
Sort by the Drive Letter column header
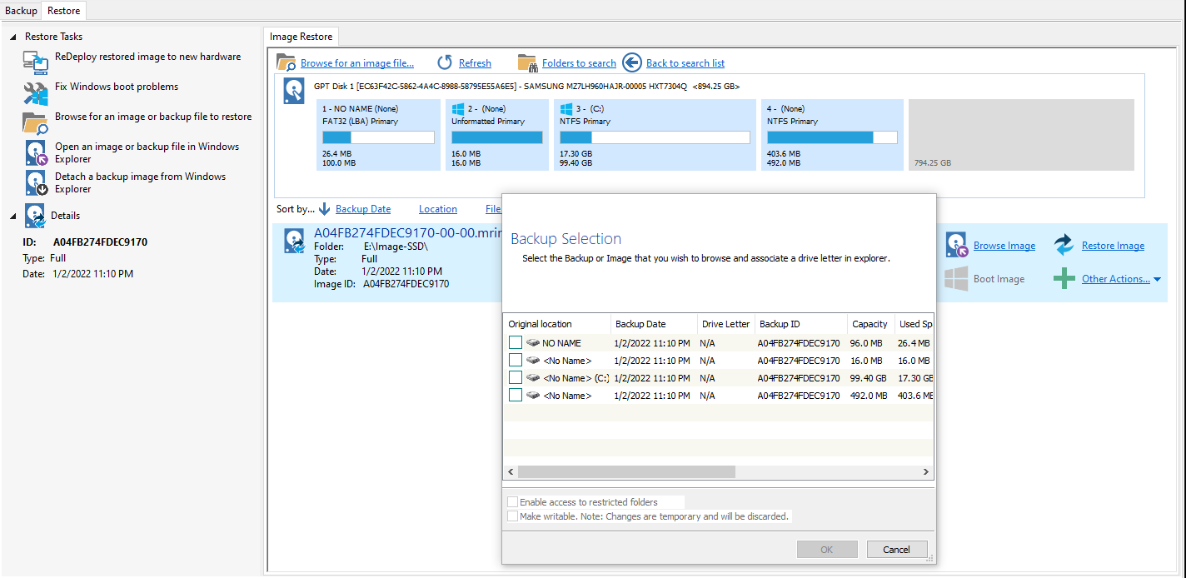point(726,324)
